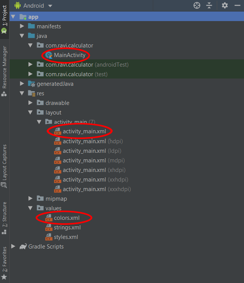Open the Android project view dropdown
Image resolution: width=244 pixels, height=283 pixels.
click(33, 6)
